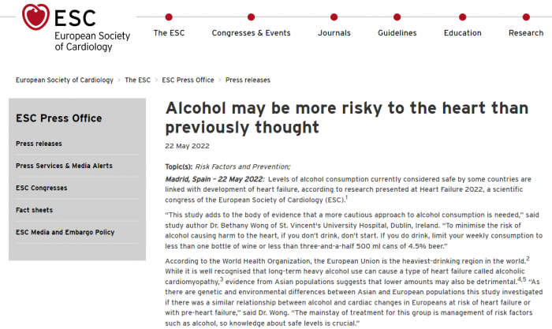The height and width of the screenshot is (329, 552).
Task: View ESC Media and Embargo Policy
Action: pyautogui.click(x=65, y=232)
